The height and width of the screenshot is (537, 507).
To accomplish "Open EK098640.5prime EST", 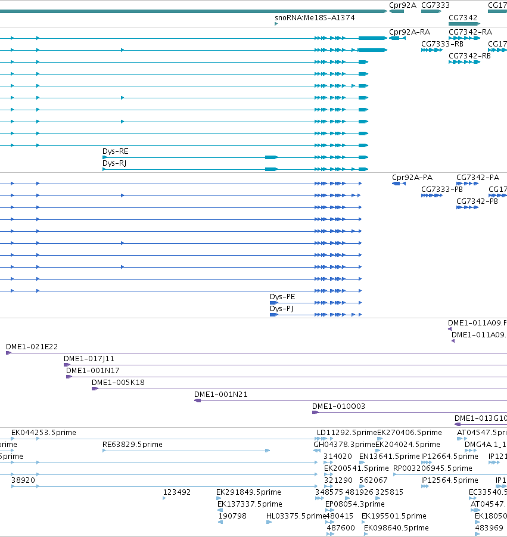I will click(396, 528).
